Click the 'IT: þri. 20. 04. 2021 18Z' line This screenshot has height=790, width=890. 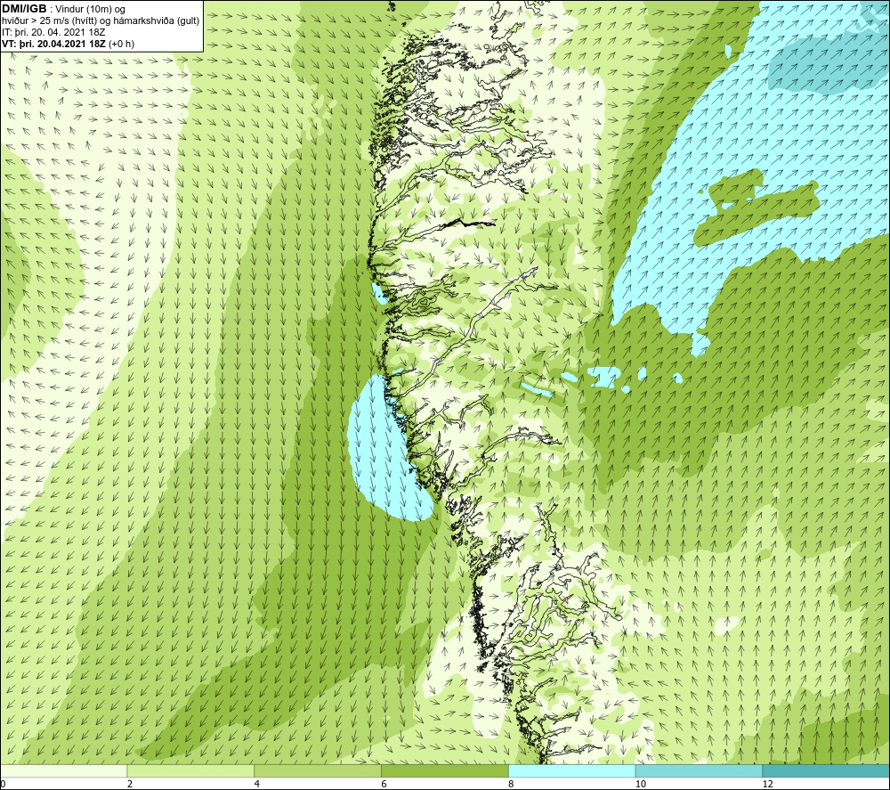click(x=54, y=32)
